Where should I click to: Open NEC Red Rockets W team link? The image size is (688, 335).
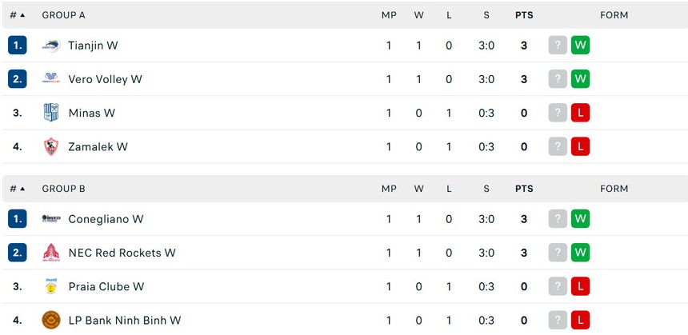(122, 253)
